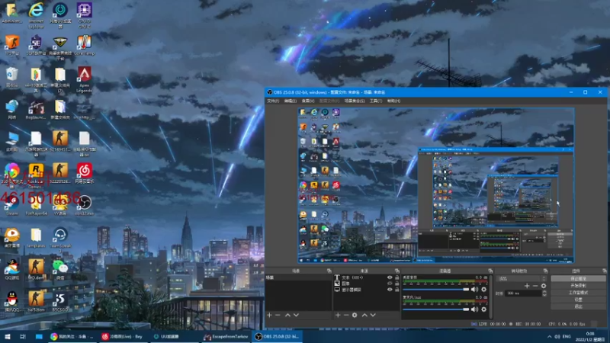The width and height of the screenshot is (610, 343).
Task: Open the Core Temp desktop shortcut
Action: click(85, 46)
